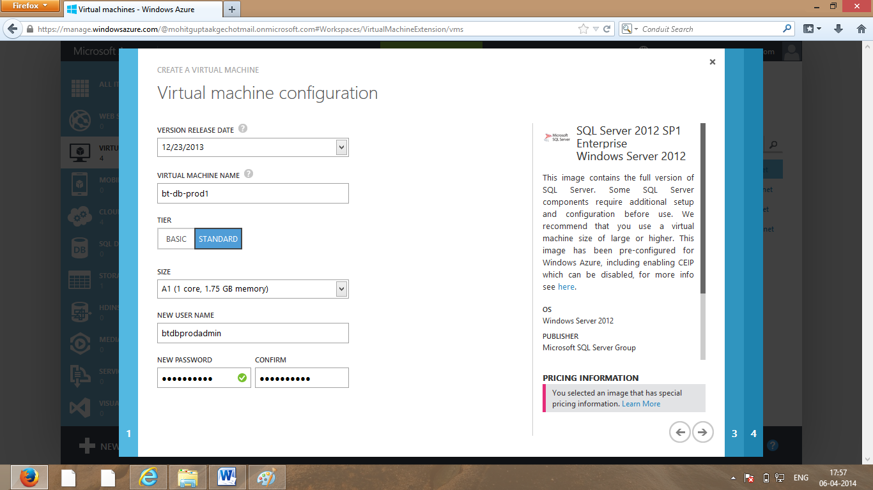
Task: Click the help icon beside Virtual Machine Name
Action: click(249, 174)
